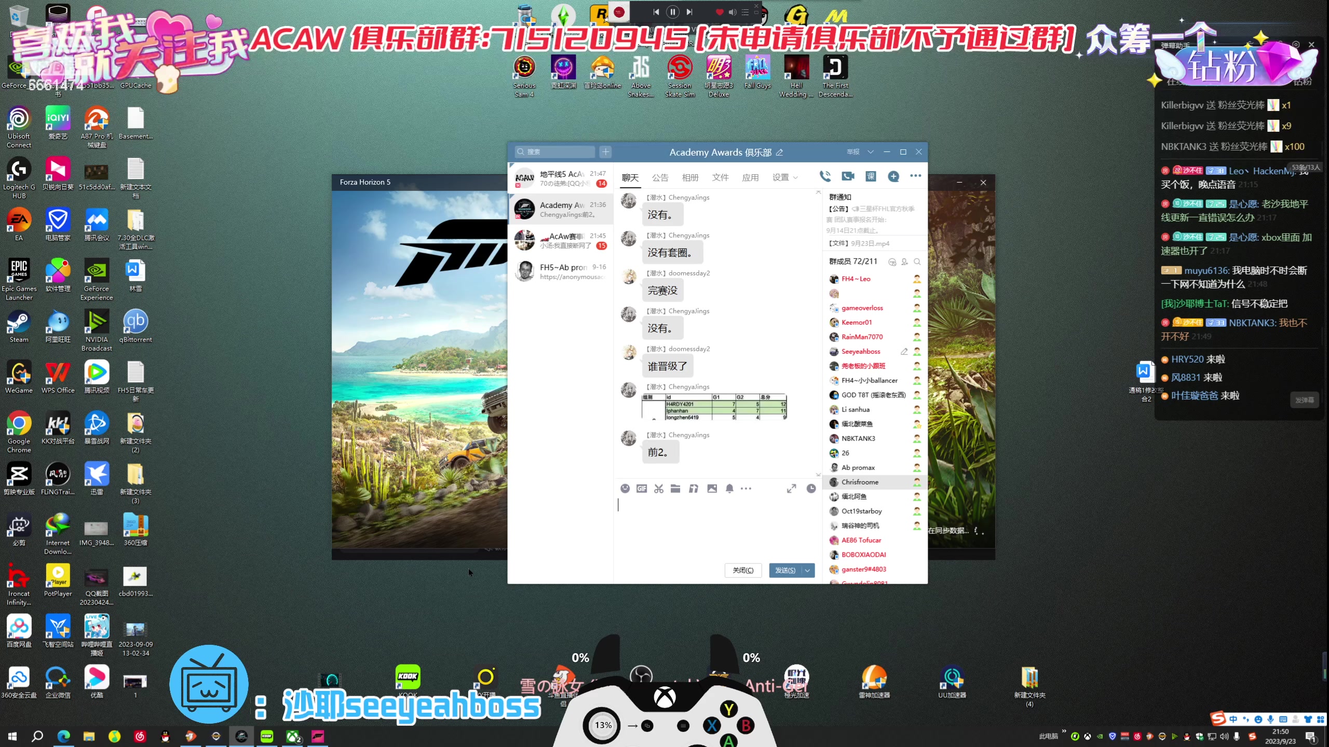The width and height of the screenshot is (1329, 747).
Task: Switch to the 公告 tab
Action: tap(660, 177)
